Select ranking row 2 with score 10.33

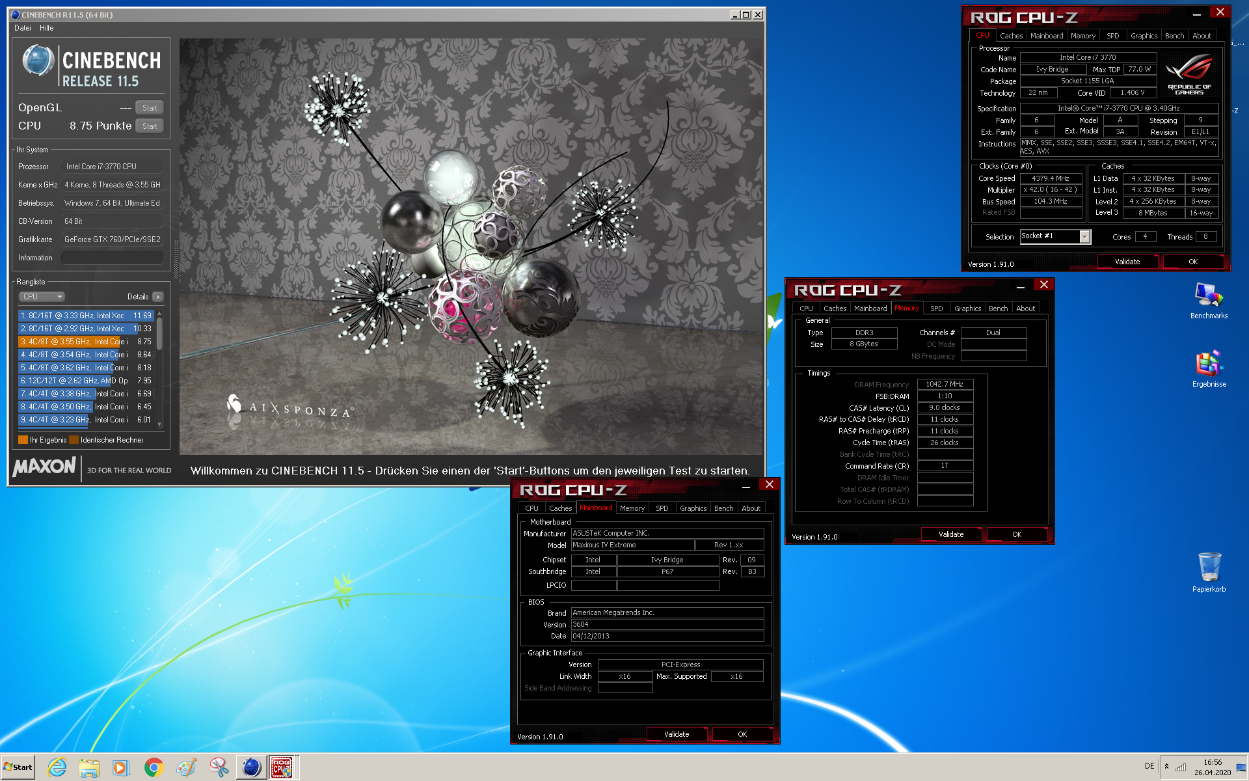point(86,329)
